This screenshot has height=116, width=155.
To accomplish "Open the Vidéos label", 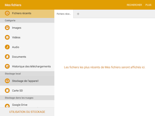I will pyautogui.click(x=16, y=37).
